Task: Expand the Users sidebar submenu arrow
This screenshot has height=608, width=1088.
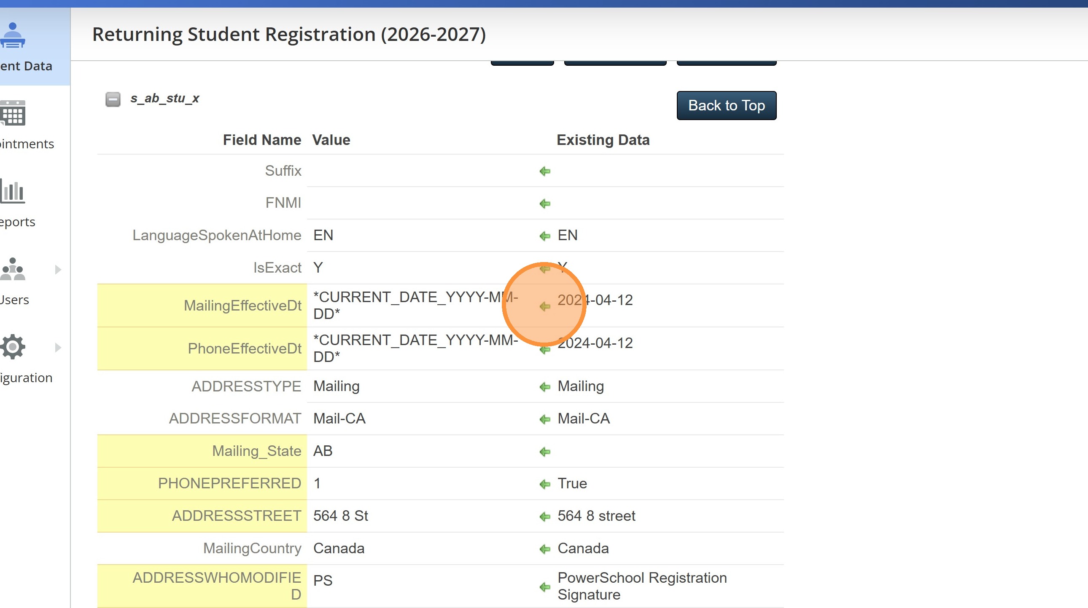Action: point(58,269)
